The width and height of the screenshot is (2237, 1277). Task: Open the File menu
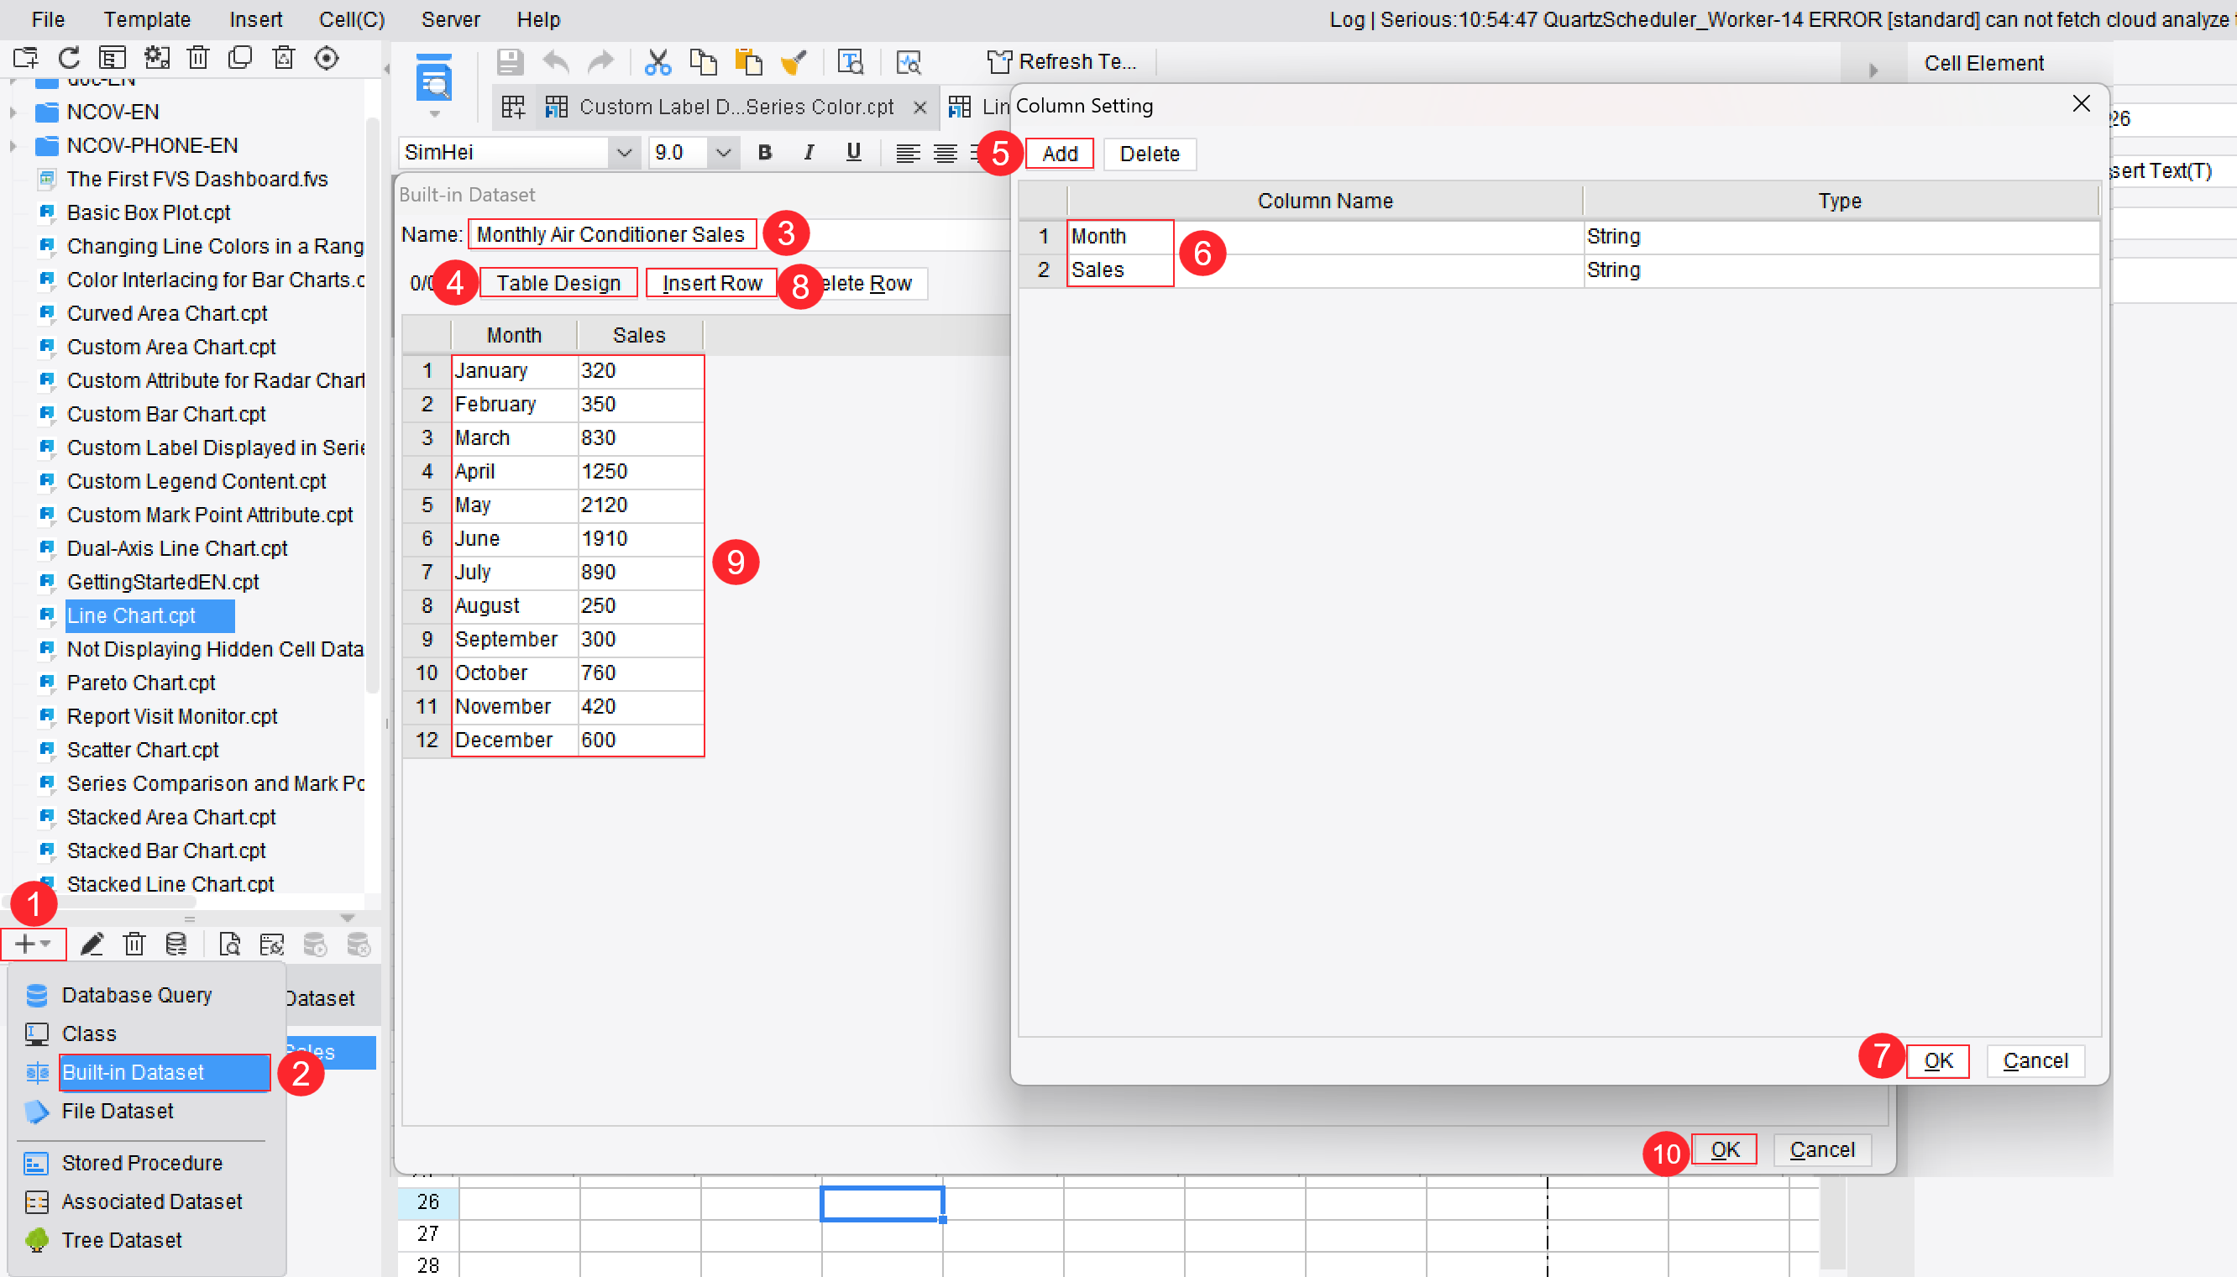48,19
